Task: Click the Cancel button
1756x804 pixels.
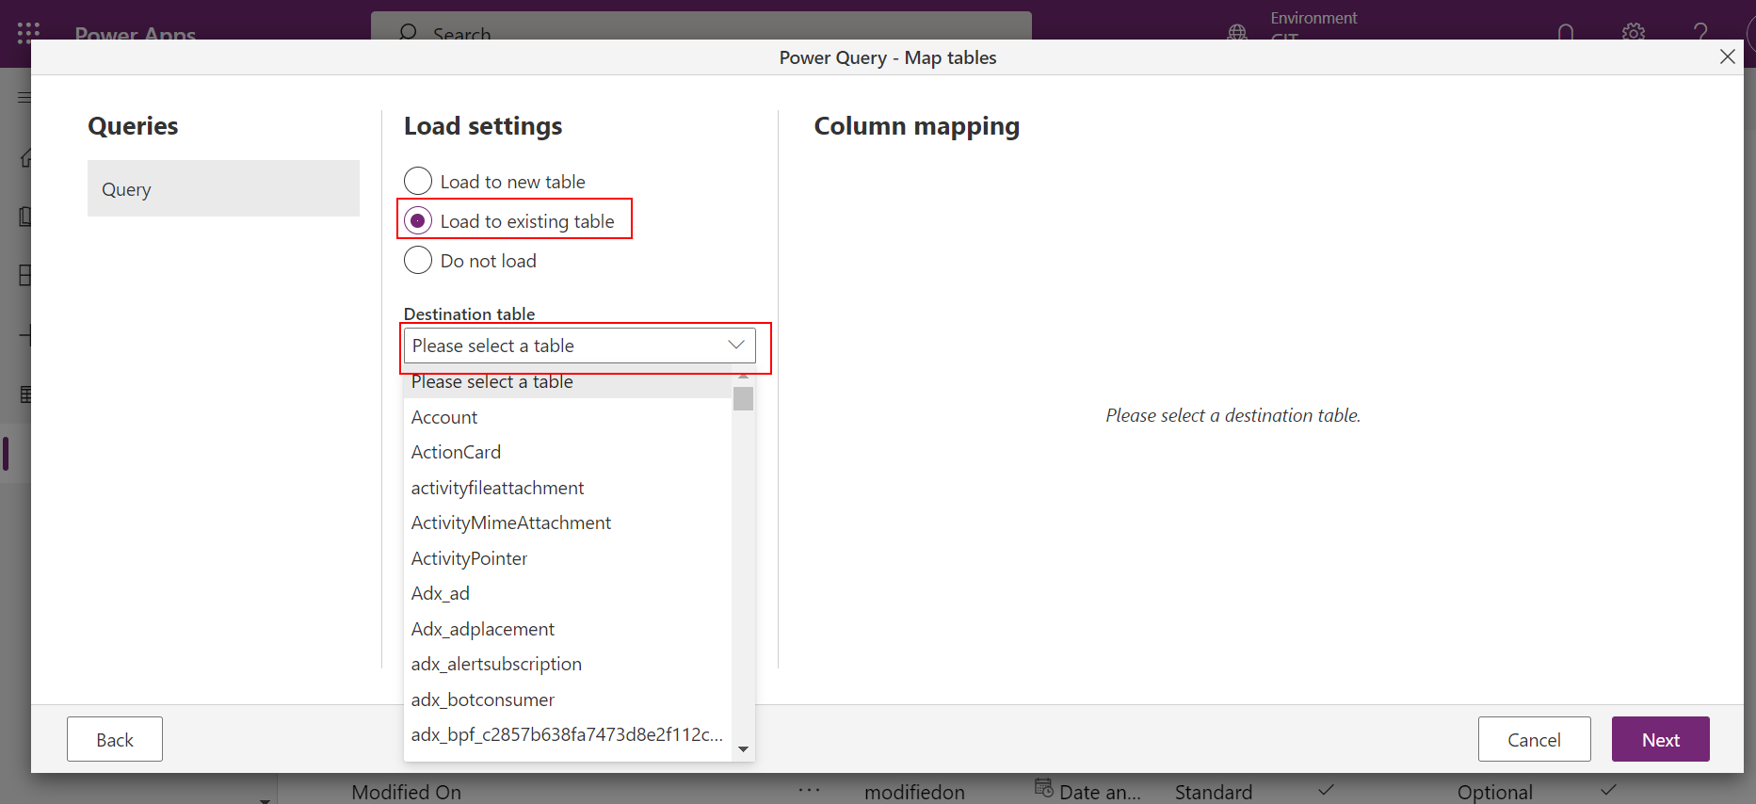Action: tap(1534, 739)
